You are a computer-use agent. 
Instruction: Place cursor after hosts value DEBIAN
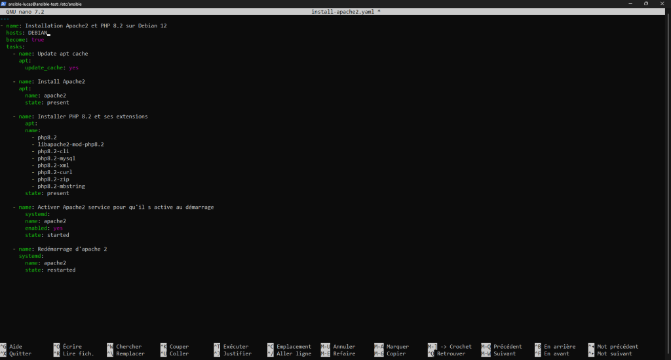click(x=48, y=33)
